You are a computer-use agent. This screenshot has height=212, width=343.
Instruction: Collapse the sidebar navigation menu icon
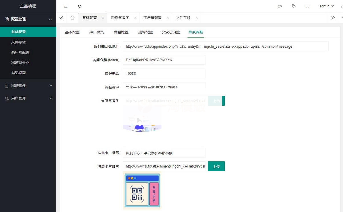(65, 6)
